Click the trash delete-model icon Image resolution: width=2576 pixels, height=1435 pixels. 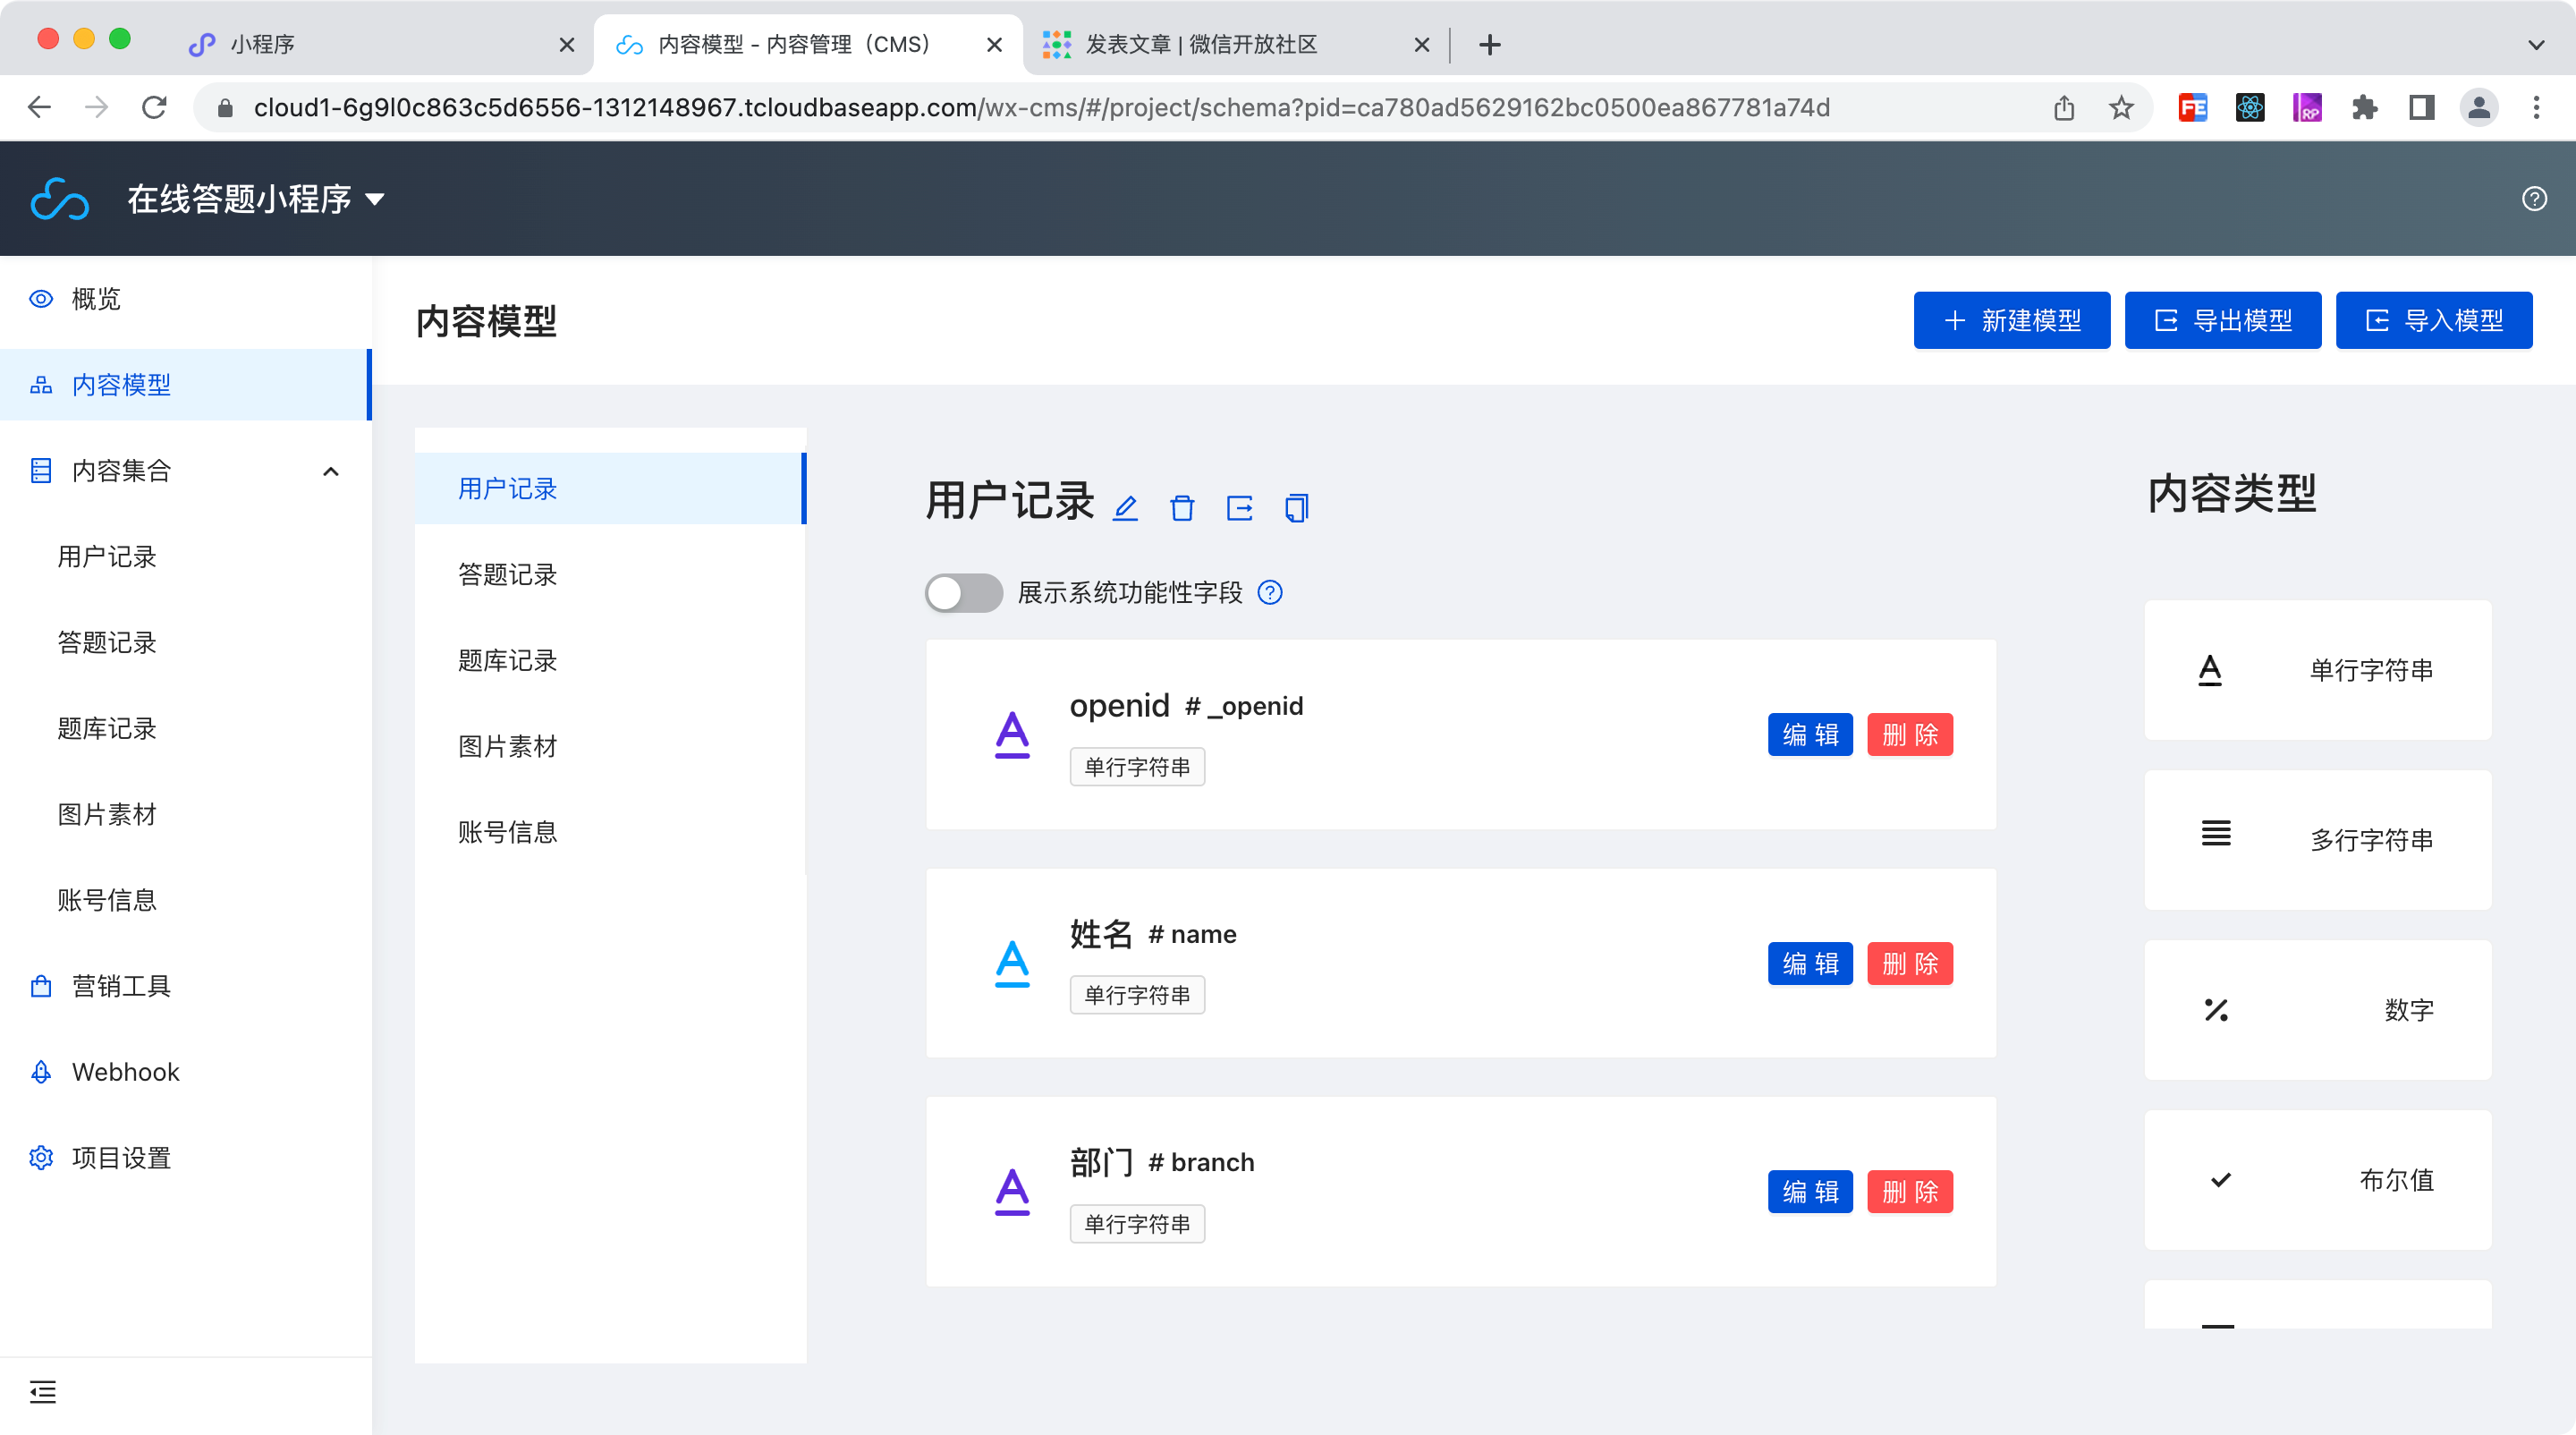(1182, 508)
